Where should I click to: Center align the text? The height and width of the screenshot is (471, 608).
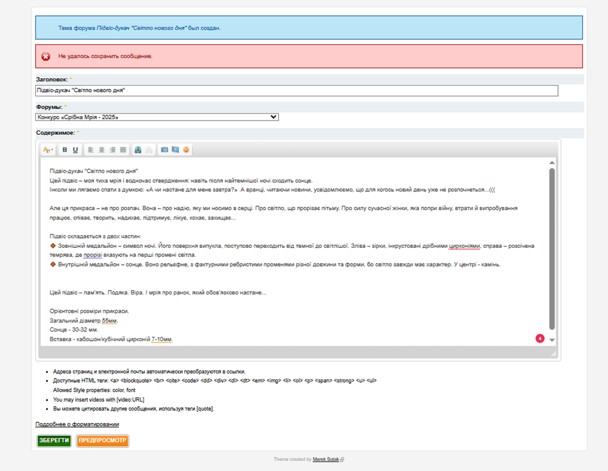[102, 150]
